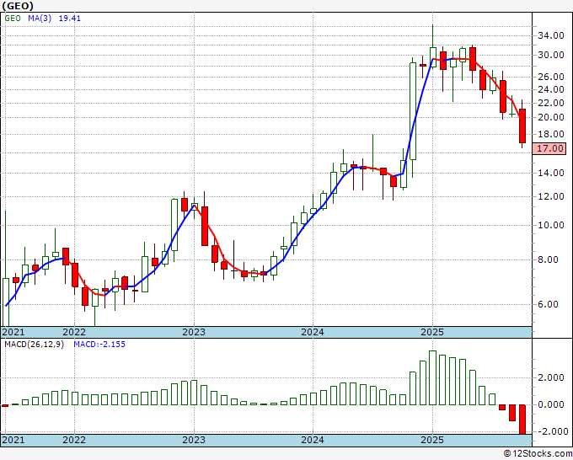This screenshot has height=460, width=573.
Task: Click the (GEO) ticker title
Action: [x=19, y=7]
